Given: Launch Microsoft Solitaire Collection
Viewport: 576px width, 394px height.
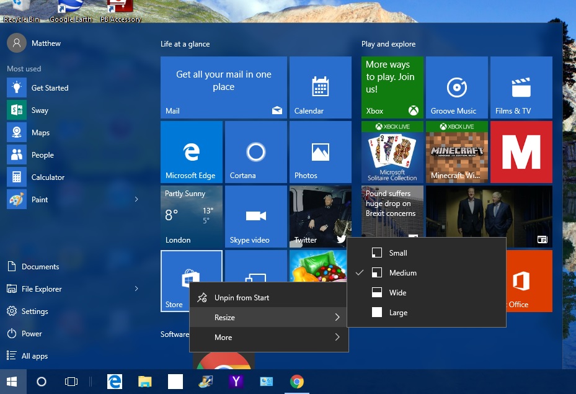Looking at the screenshot, I should click(x=392, y=151).
